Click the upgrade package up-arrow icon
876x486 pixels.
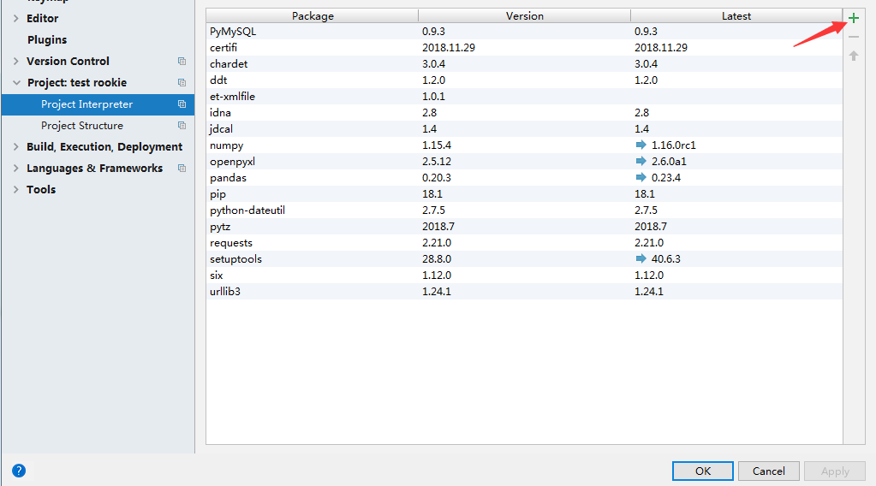(x=853, y=56)
